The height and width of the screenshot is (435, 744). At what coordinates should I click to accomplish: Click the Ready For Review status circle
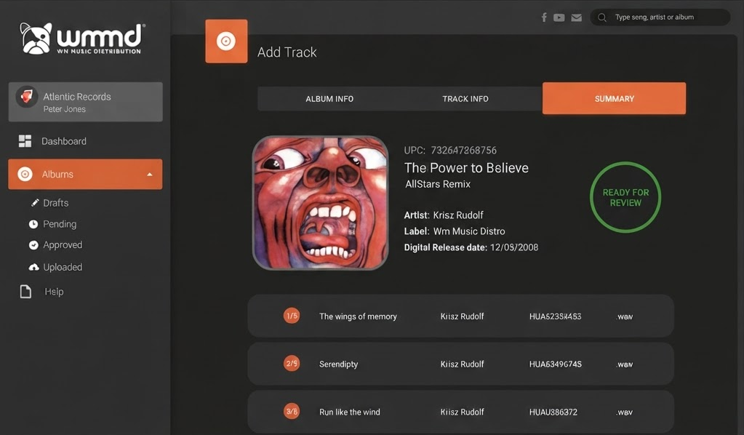click(x=625, y=197)
